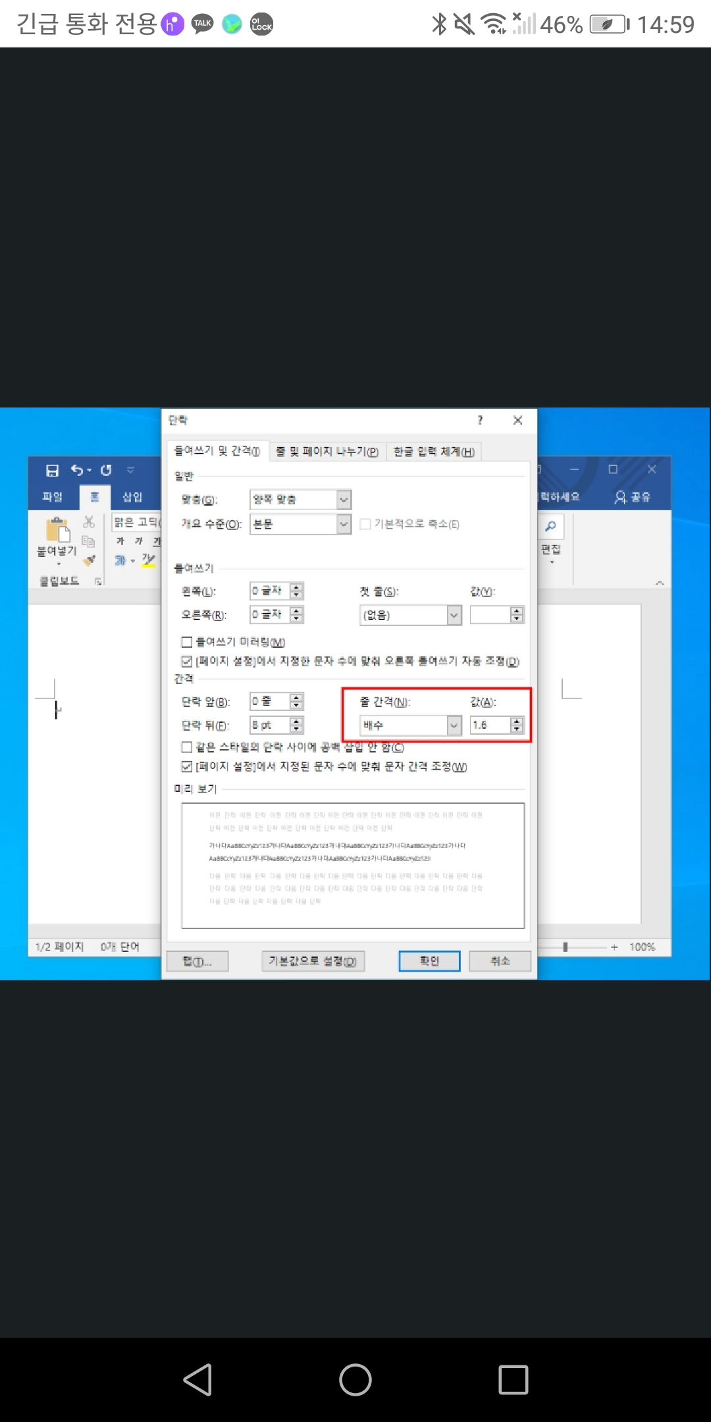Toggle 문자 간격 조정 page setup checkbox

coord(187,766)
